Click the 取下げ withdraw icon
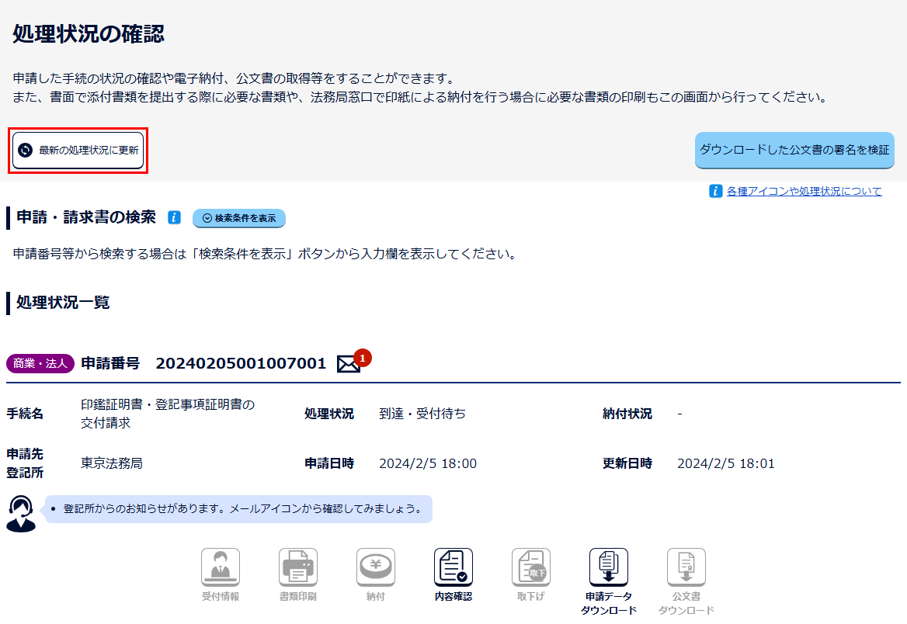 pos(531,567)
